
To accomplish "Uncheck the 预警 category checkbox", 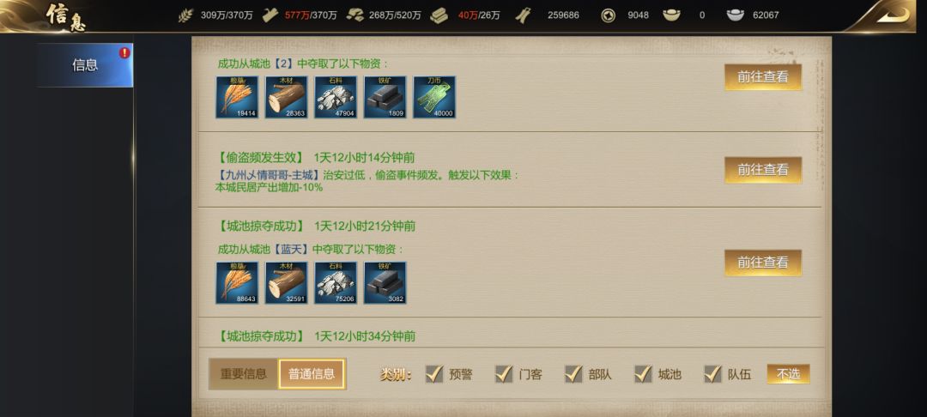I will point(434,373).
